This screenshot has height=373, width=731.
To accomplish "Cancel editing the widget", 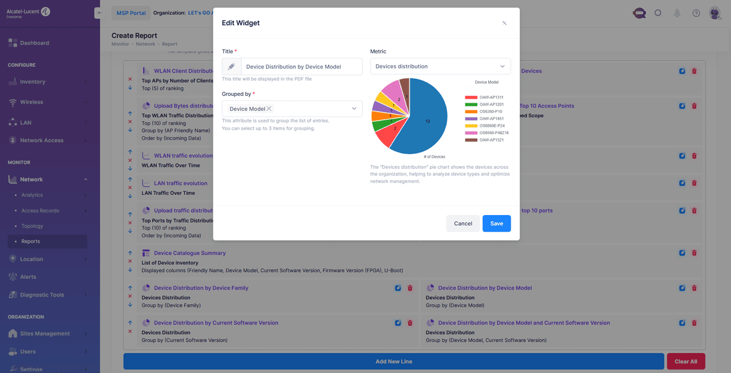I will tap(463, 223).
